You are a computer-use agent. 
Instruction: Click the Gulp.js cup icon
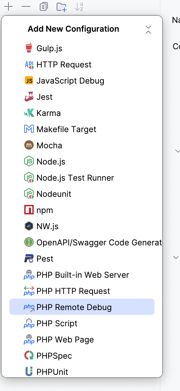tap(29, 48)
